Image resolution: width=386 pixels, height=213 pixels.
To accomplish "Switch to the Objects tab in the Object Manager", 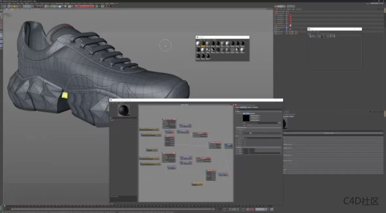I will pyautogui.click(x=288, y=9).
